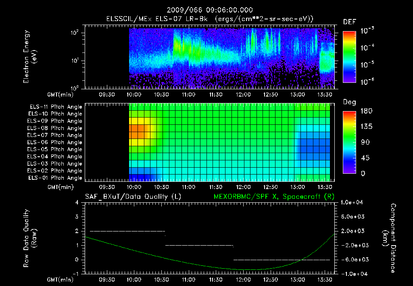The image size is (413, 286).
Task: Click the 12:00 tick label under spectrogram
Action: [x=243, y=95]
